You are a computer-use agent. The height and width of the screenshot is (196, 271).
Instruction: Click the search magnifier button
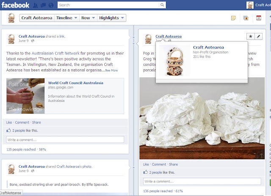[x=162, y=5]
